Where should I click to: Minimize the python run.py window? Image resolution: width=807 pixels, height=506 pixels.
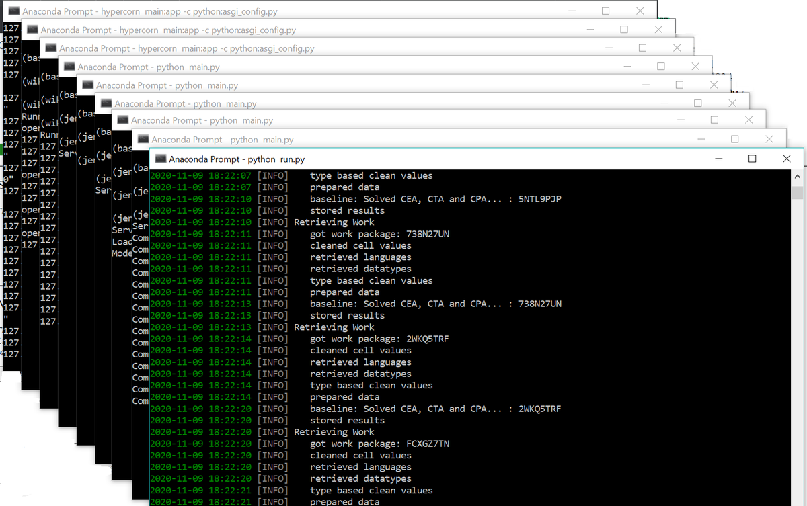(718, 159)
